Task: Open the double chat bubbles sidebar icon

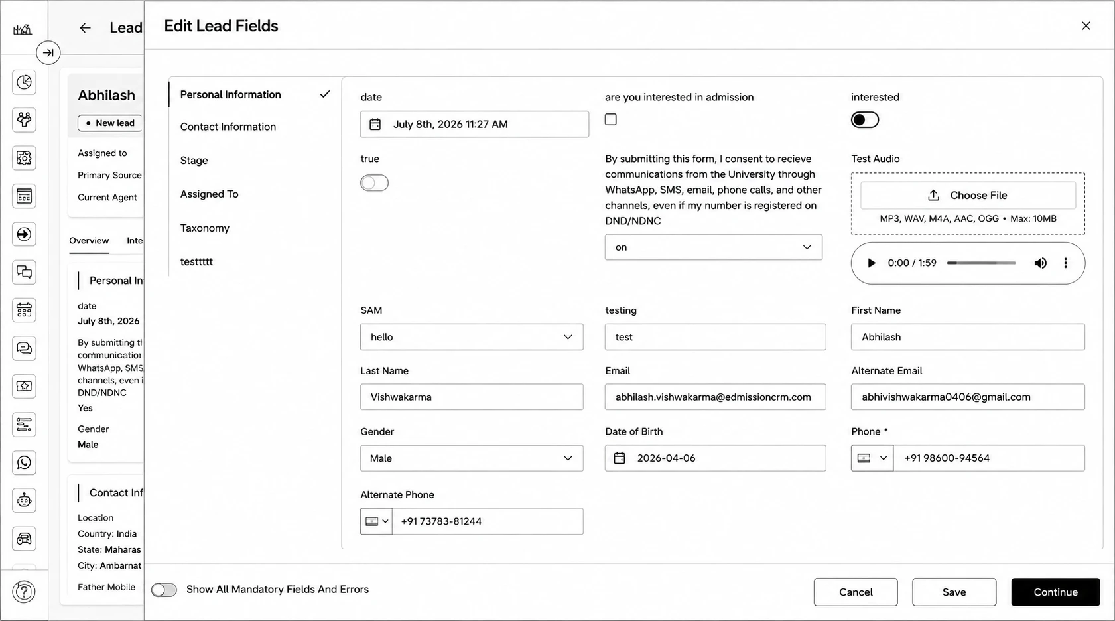Action: point(24,272)
